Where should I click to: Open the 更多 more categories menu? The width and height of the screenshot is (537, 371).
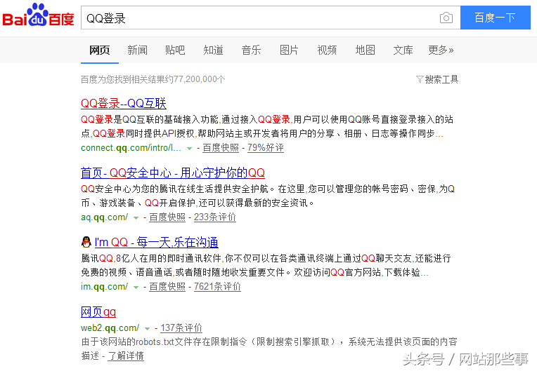coord(441,50)
